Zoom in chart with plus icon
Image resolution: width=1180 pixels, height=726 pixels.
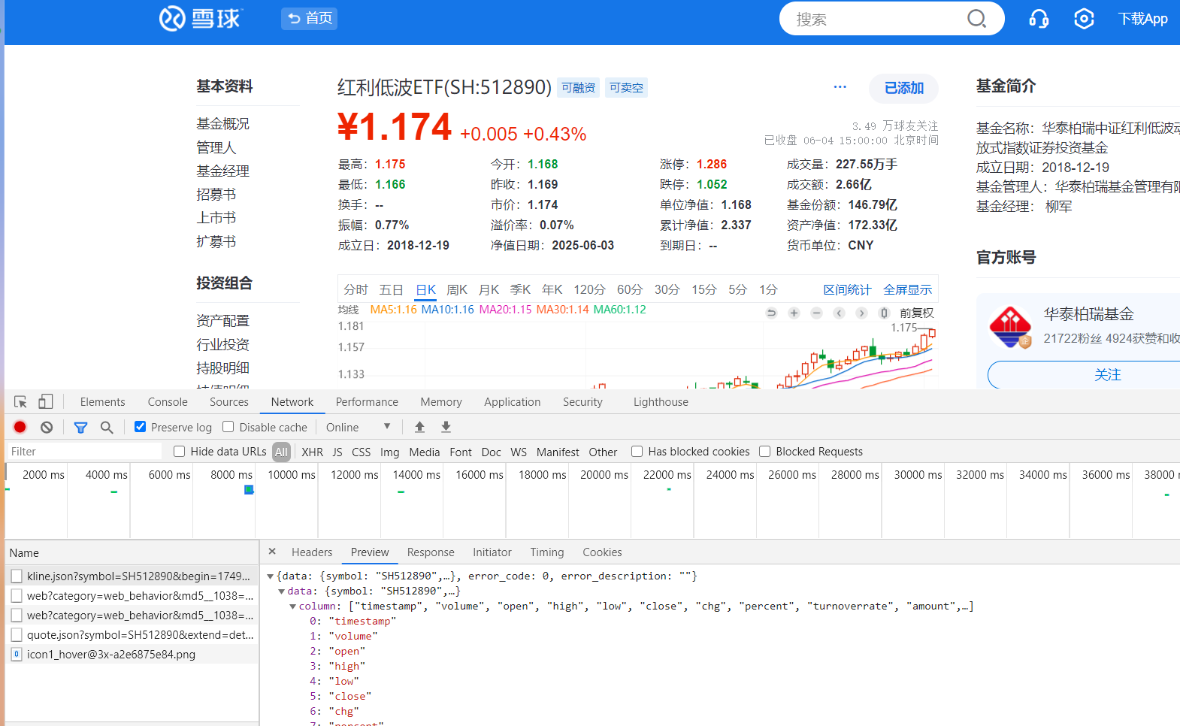(794, 313)
